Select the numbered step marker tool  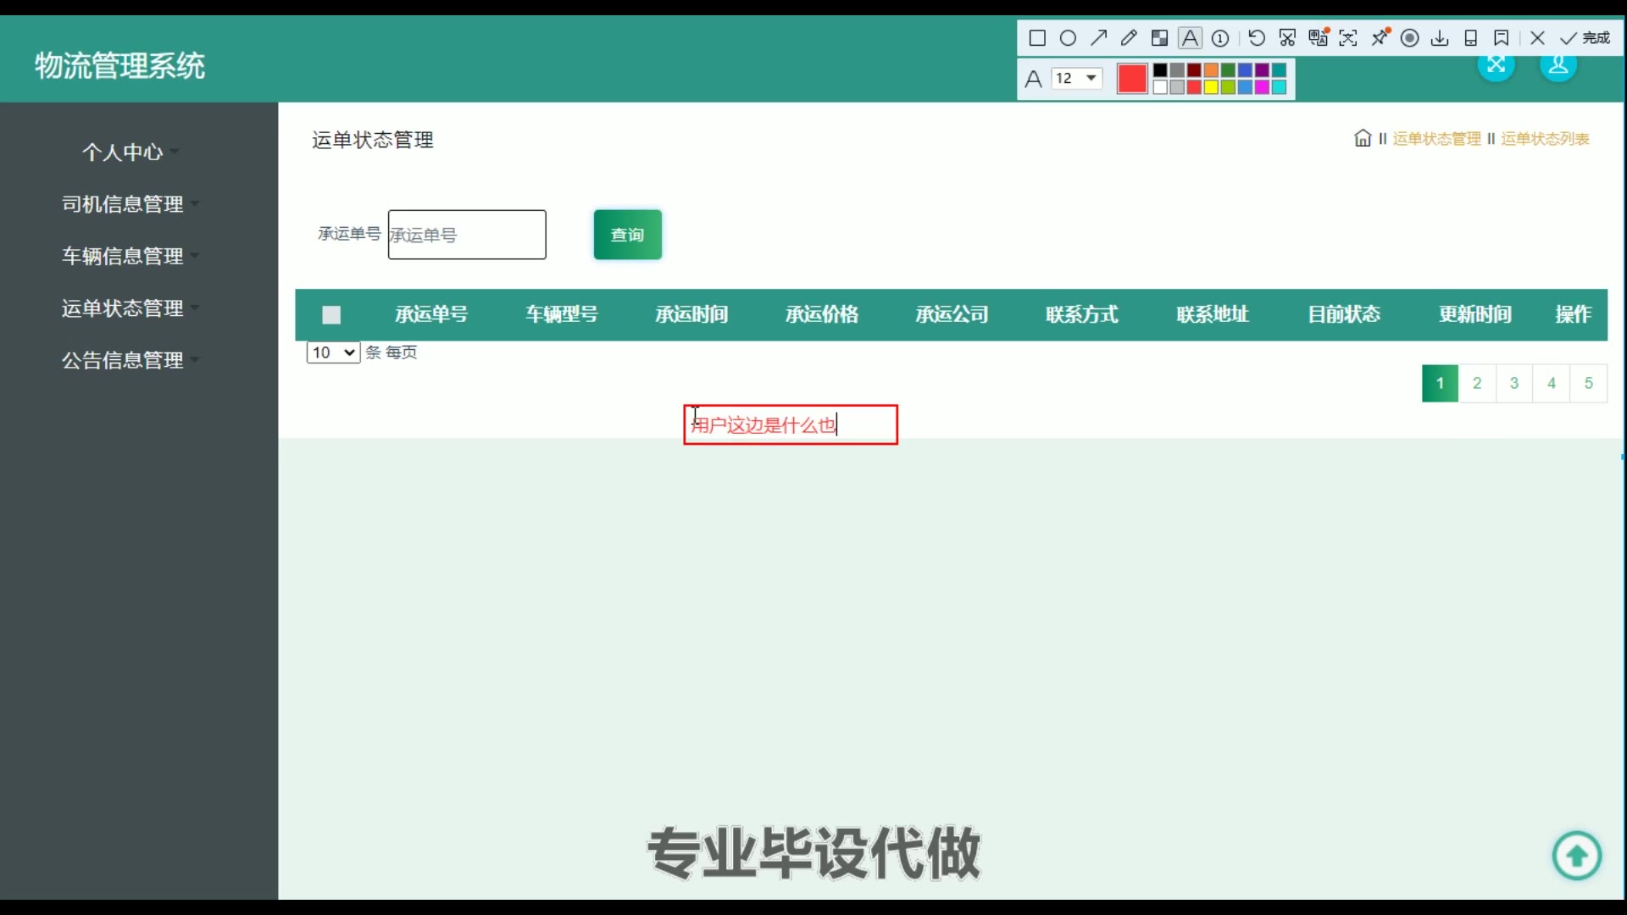click(x=1220, y=38)
